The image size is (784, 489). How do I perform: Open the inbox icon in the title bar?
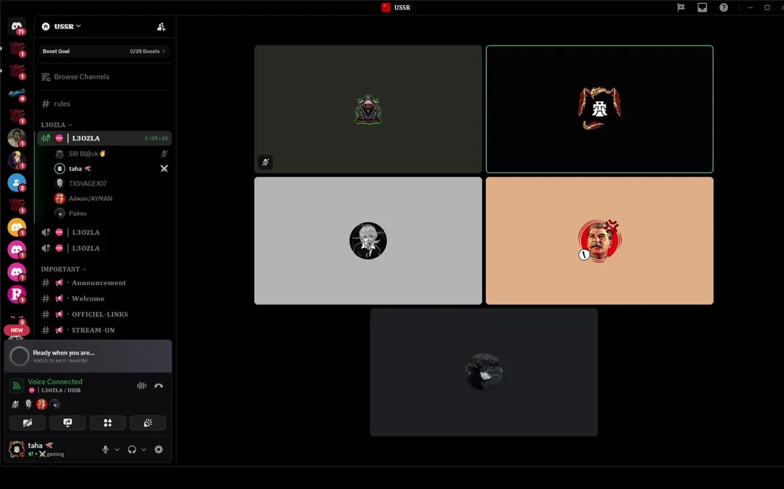click(702, 7)
